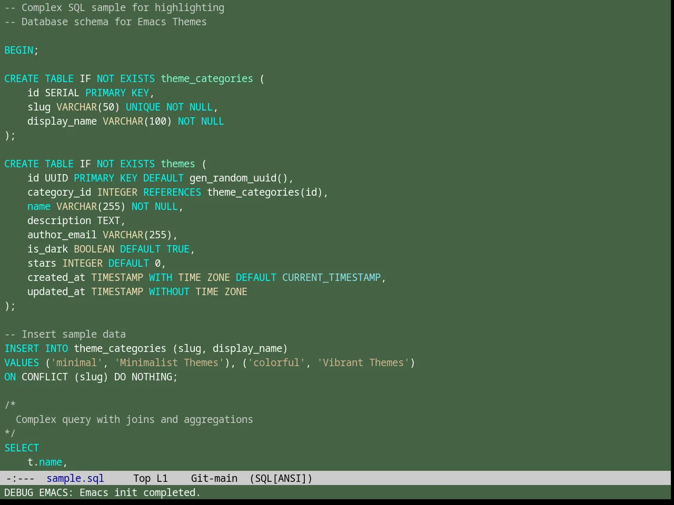Click the 'Complex query with joins and aggregations' comment
Viewport: 674px width, 505px height.
[x=134, y=419]
